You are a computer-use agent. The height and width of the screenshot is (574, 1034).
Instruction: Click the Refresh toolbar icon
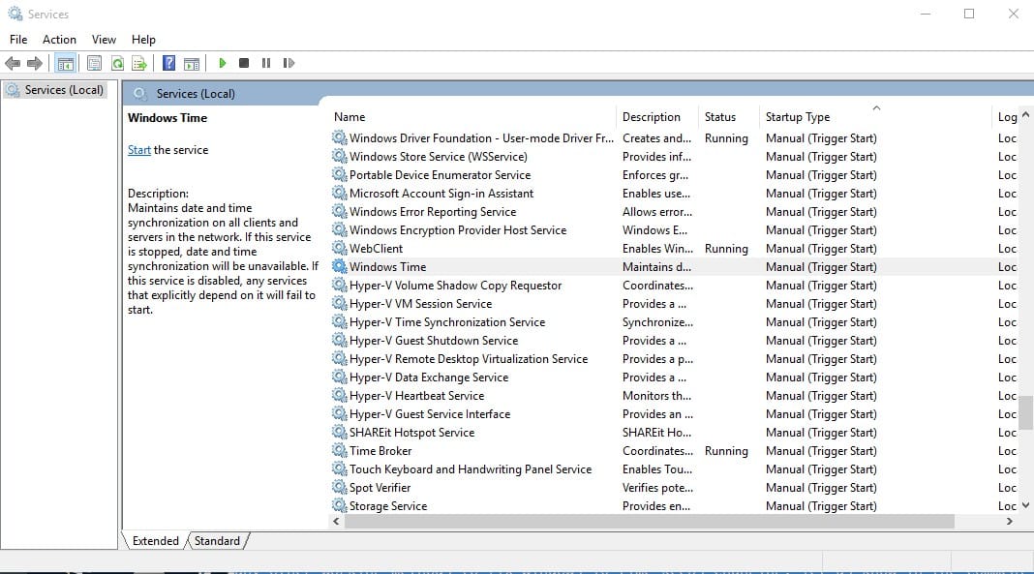117,63
